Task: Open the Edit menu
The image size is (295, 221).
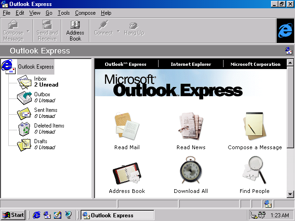Action: click(20, 13)
